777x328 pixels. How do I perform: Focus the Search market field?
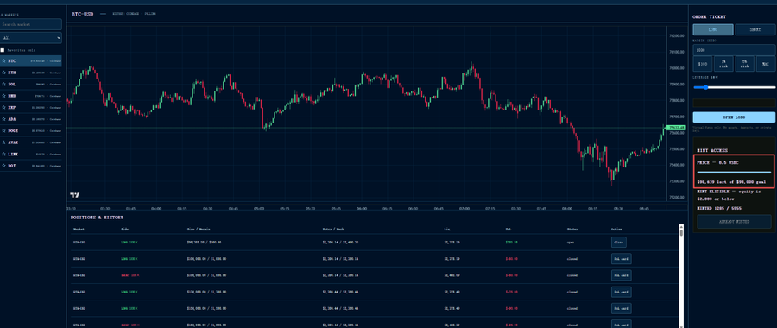pos(31,24)
